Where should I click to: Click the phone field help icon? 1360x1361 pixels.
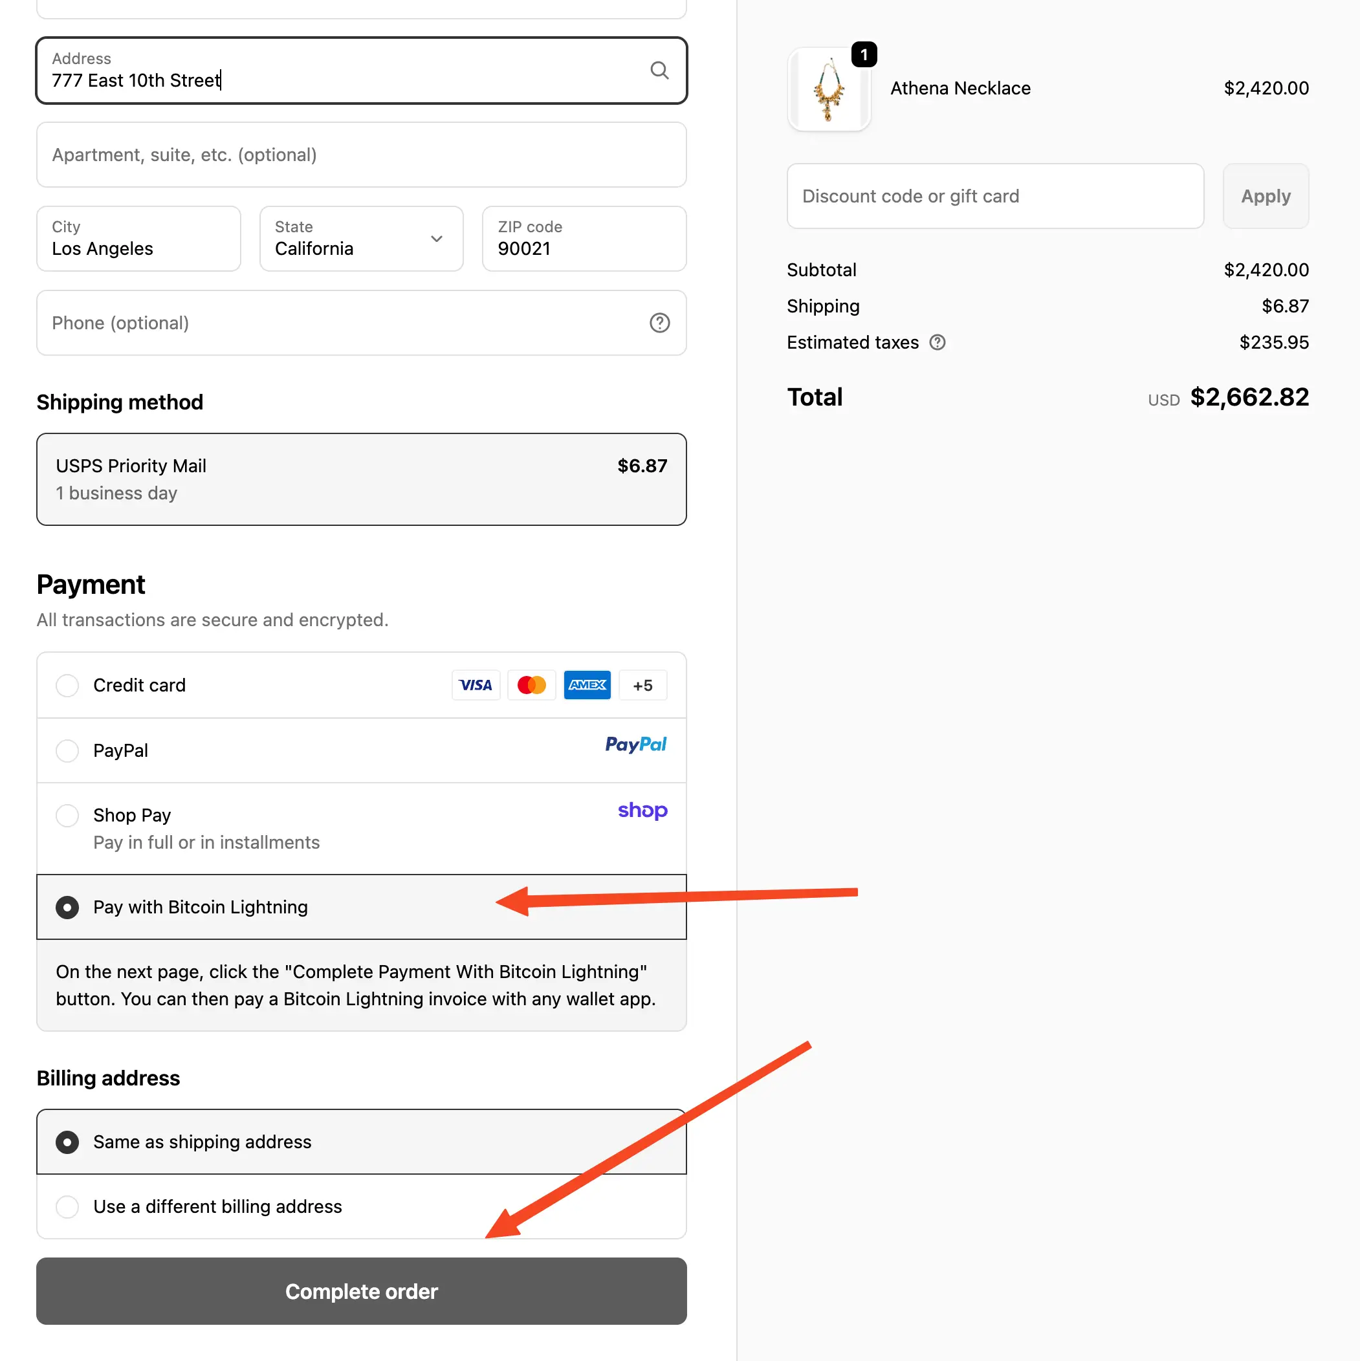pyautogui.click(x=659, y=323)
